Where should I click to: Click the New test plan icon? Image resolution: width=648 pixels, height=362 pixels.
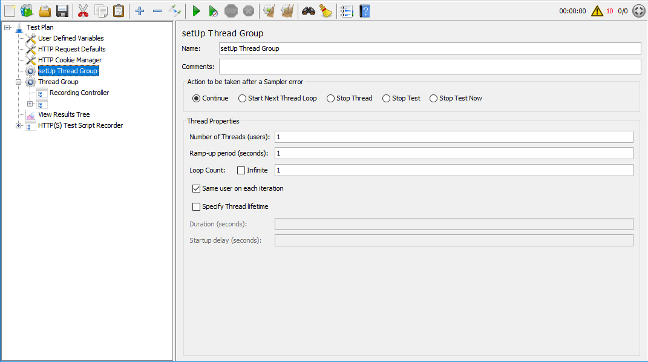10,10
